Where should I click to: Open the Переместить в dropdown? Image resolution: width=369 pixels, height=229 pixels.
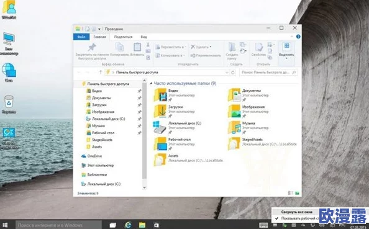point(171,47)
